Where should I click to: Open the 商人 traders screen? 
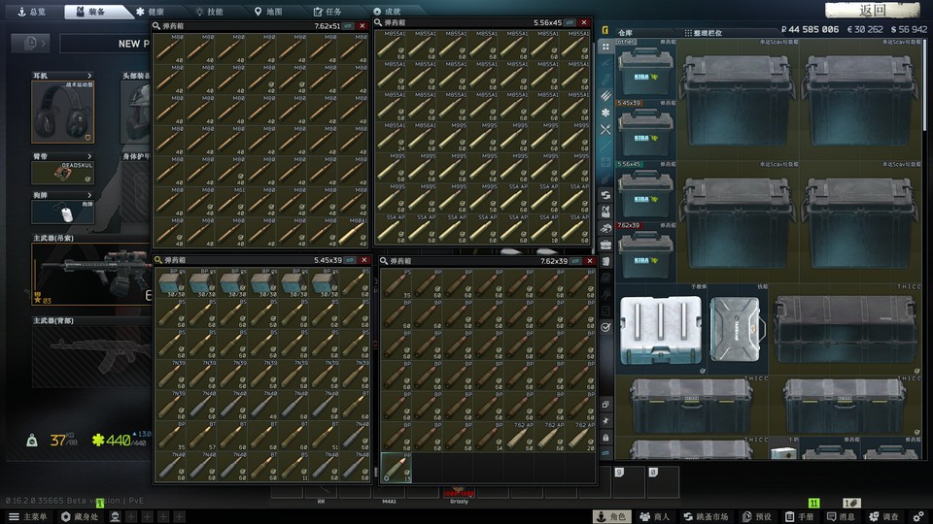[654, 516]
